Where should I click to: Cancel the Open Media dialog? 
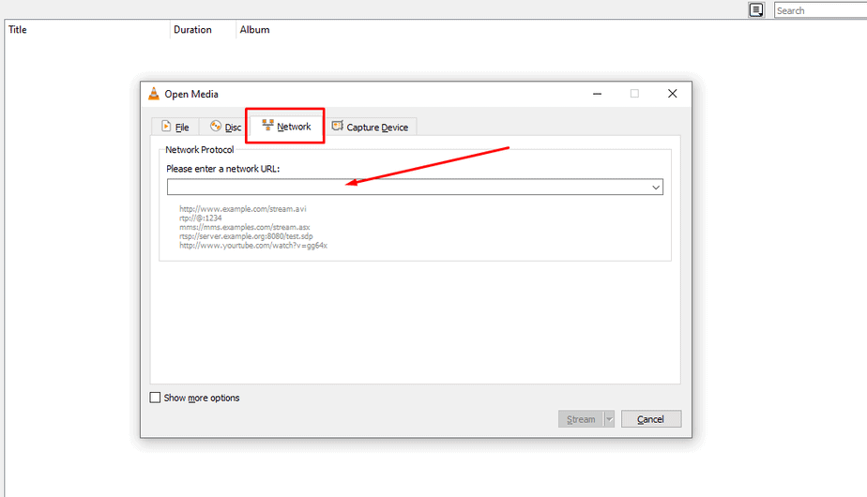(651, 419)
